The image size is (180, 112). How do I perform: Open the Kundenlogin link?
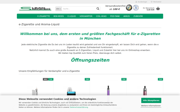(x=142, y=2)
